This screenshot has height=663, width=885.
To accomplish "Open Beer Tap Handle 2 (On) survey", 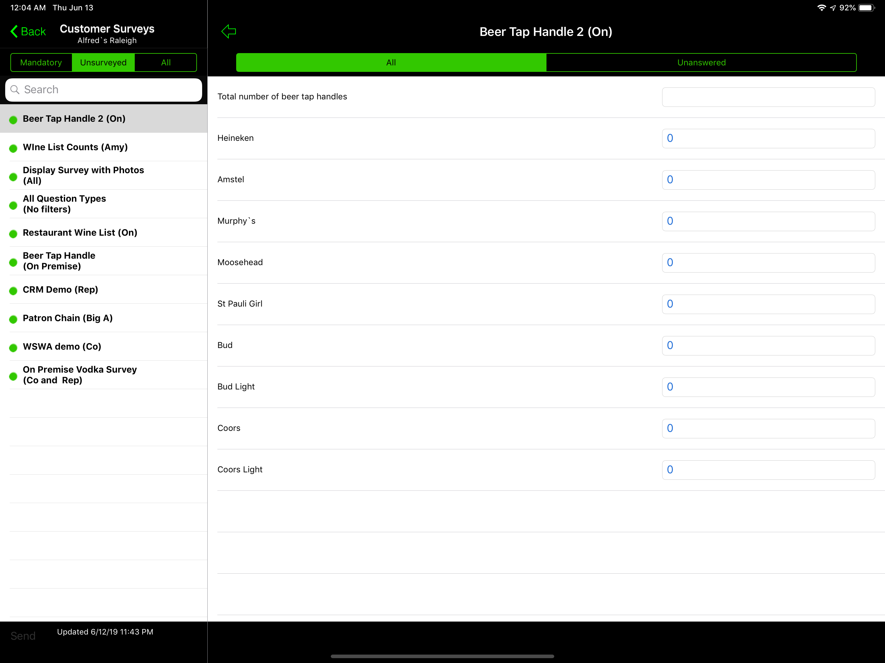I will click(x=104, y=118).
